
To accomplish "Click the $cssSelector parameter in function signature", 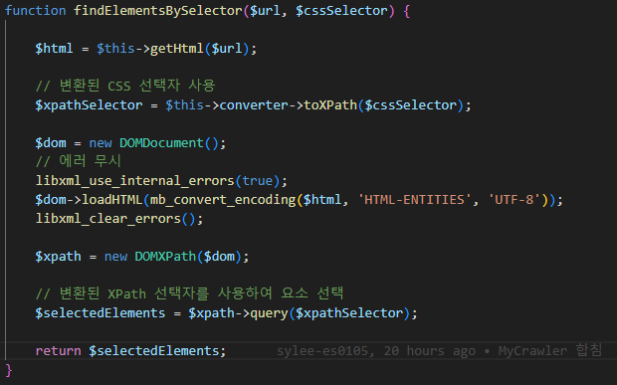I will tap(341, 11).
